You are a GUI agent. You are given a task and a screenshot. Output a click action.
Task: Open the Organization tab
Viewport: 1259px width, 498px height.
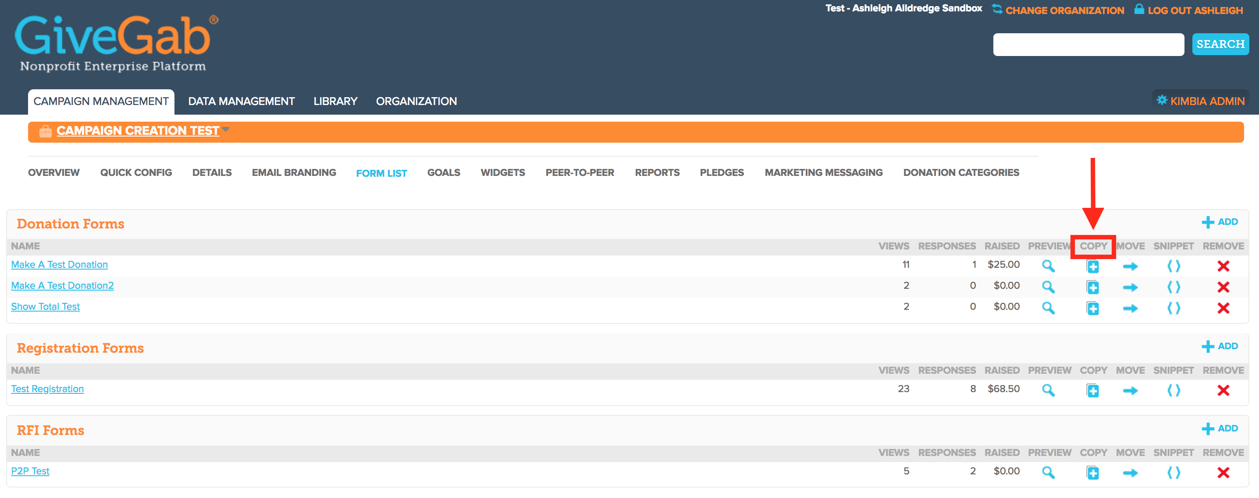click(416, 102)
